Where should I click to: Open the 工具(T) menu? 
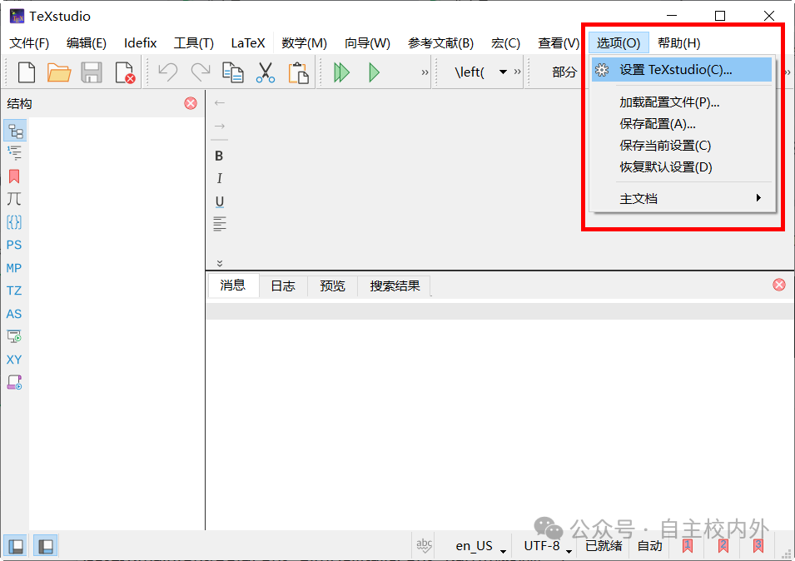tap(194, 43)
